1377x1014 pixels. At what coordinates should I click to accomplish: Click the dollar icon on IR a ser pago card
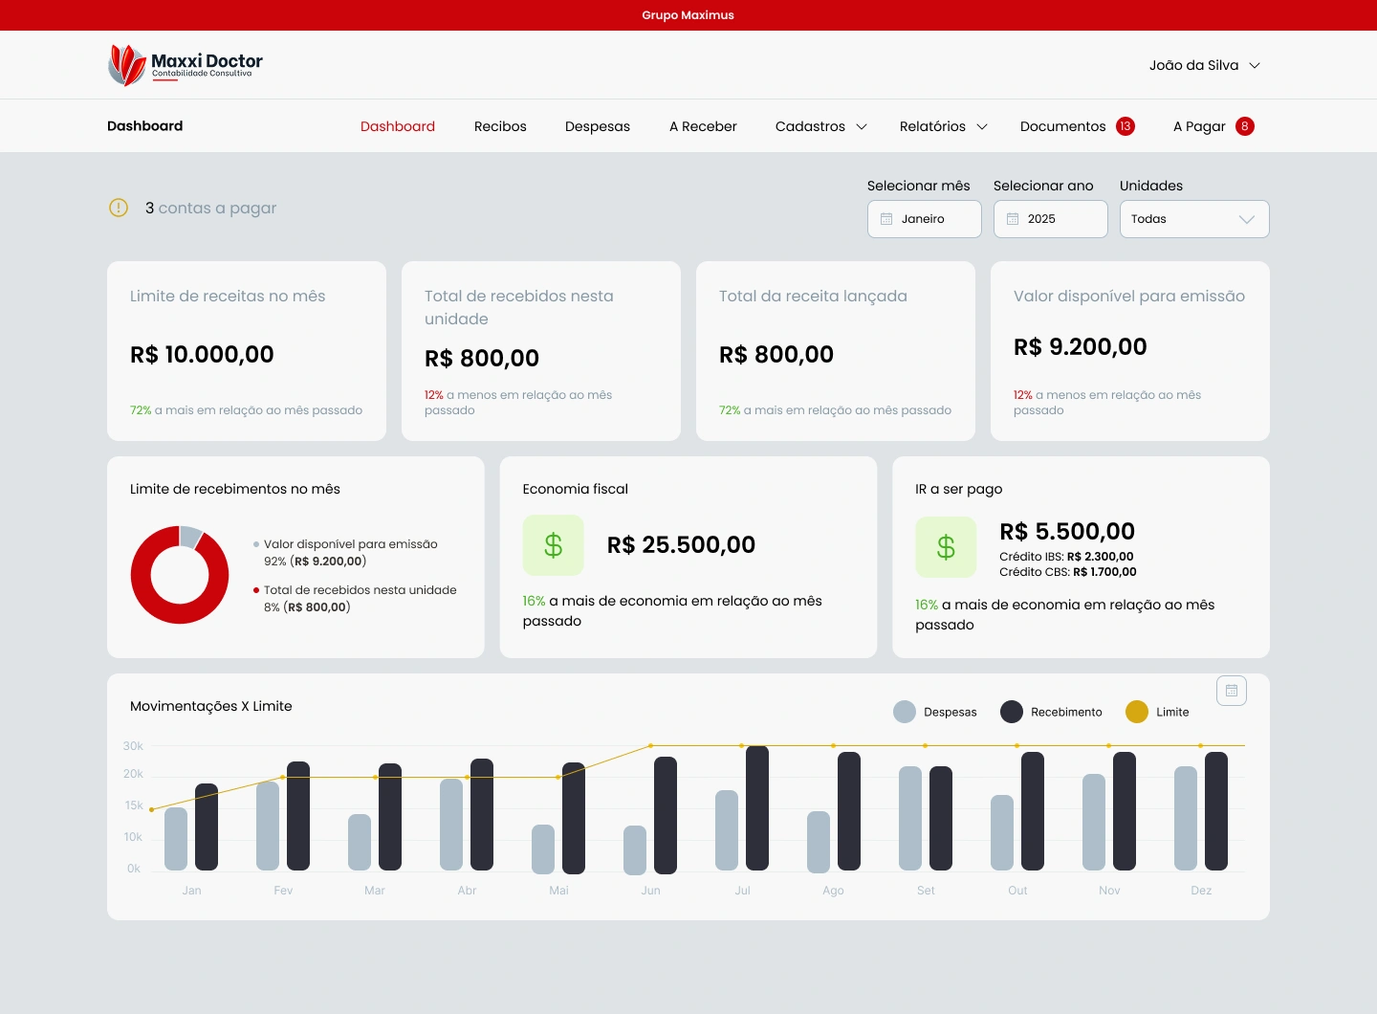coord(946,546)
